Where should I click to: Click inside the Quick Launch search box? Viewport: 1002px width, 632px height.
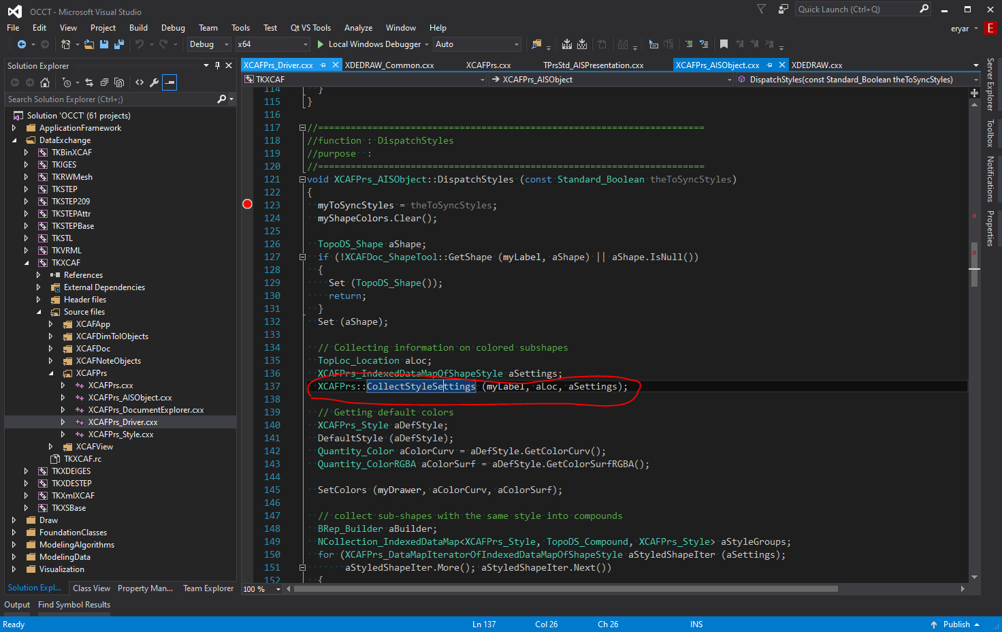(x=851, y=9)
